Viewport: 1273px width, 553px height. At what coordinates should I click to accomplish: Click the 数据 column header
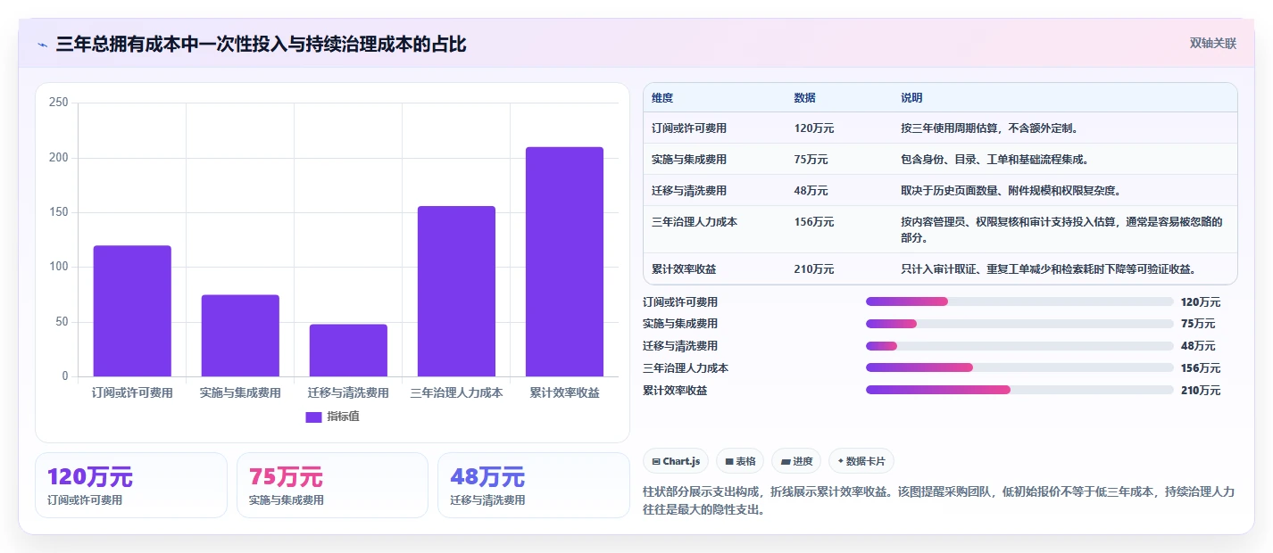point(804,98)
